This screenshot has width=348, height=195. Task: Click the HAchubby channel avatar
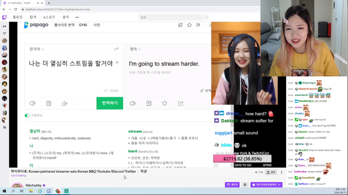click(x=17, y=185)
